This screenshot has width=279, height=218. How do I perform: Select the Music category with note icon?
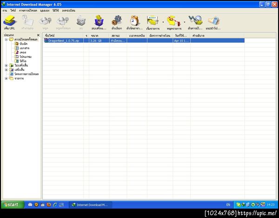click(x=20, y=52)
